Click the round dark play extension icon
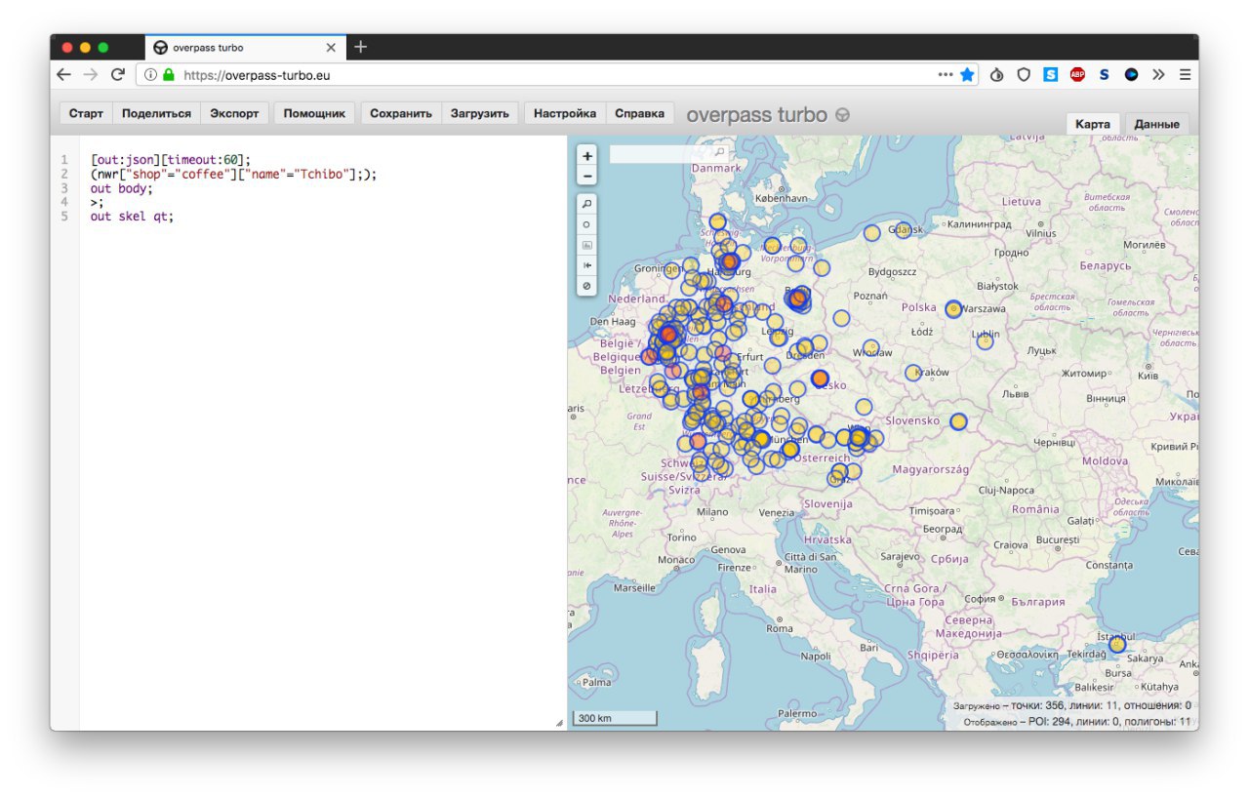Image resolution: width=1249 pixels, height=797 pixels. [x=1131, y=74]
